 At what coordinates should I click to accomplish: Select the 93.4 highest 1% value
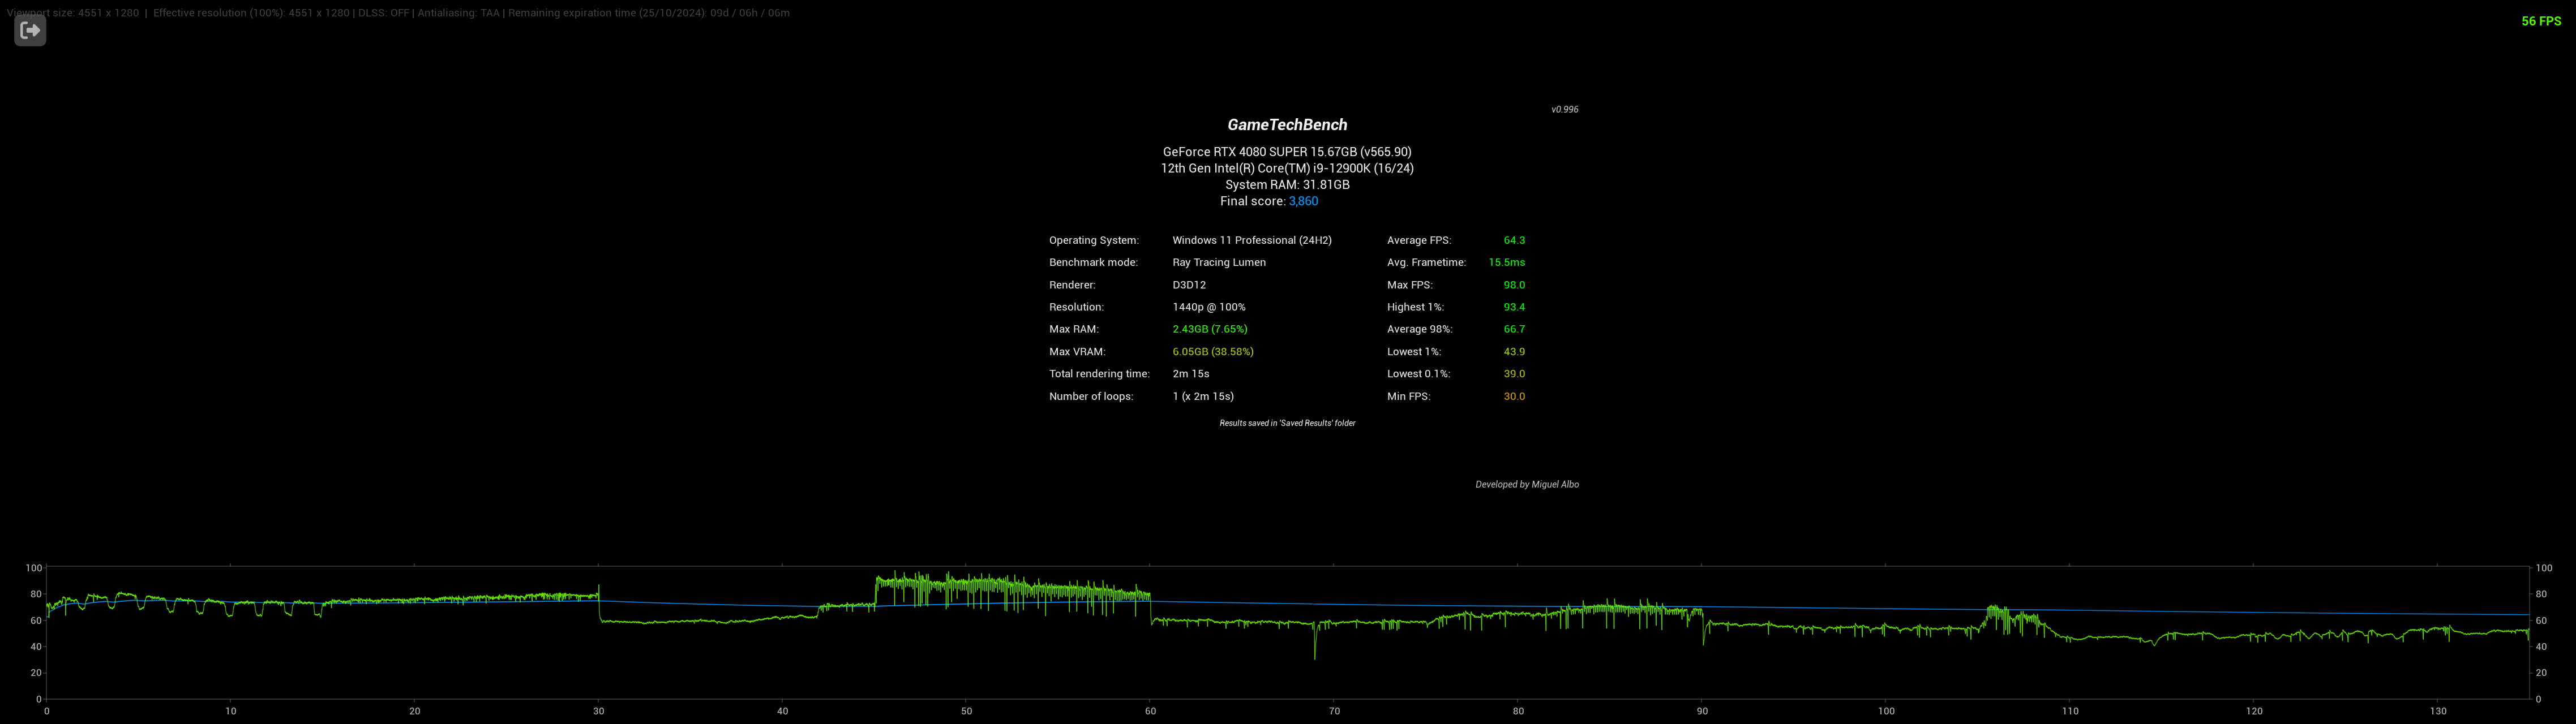pyautogui.click(x=1514, y=308)
